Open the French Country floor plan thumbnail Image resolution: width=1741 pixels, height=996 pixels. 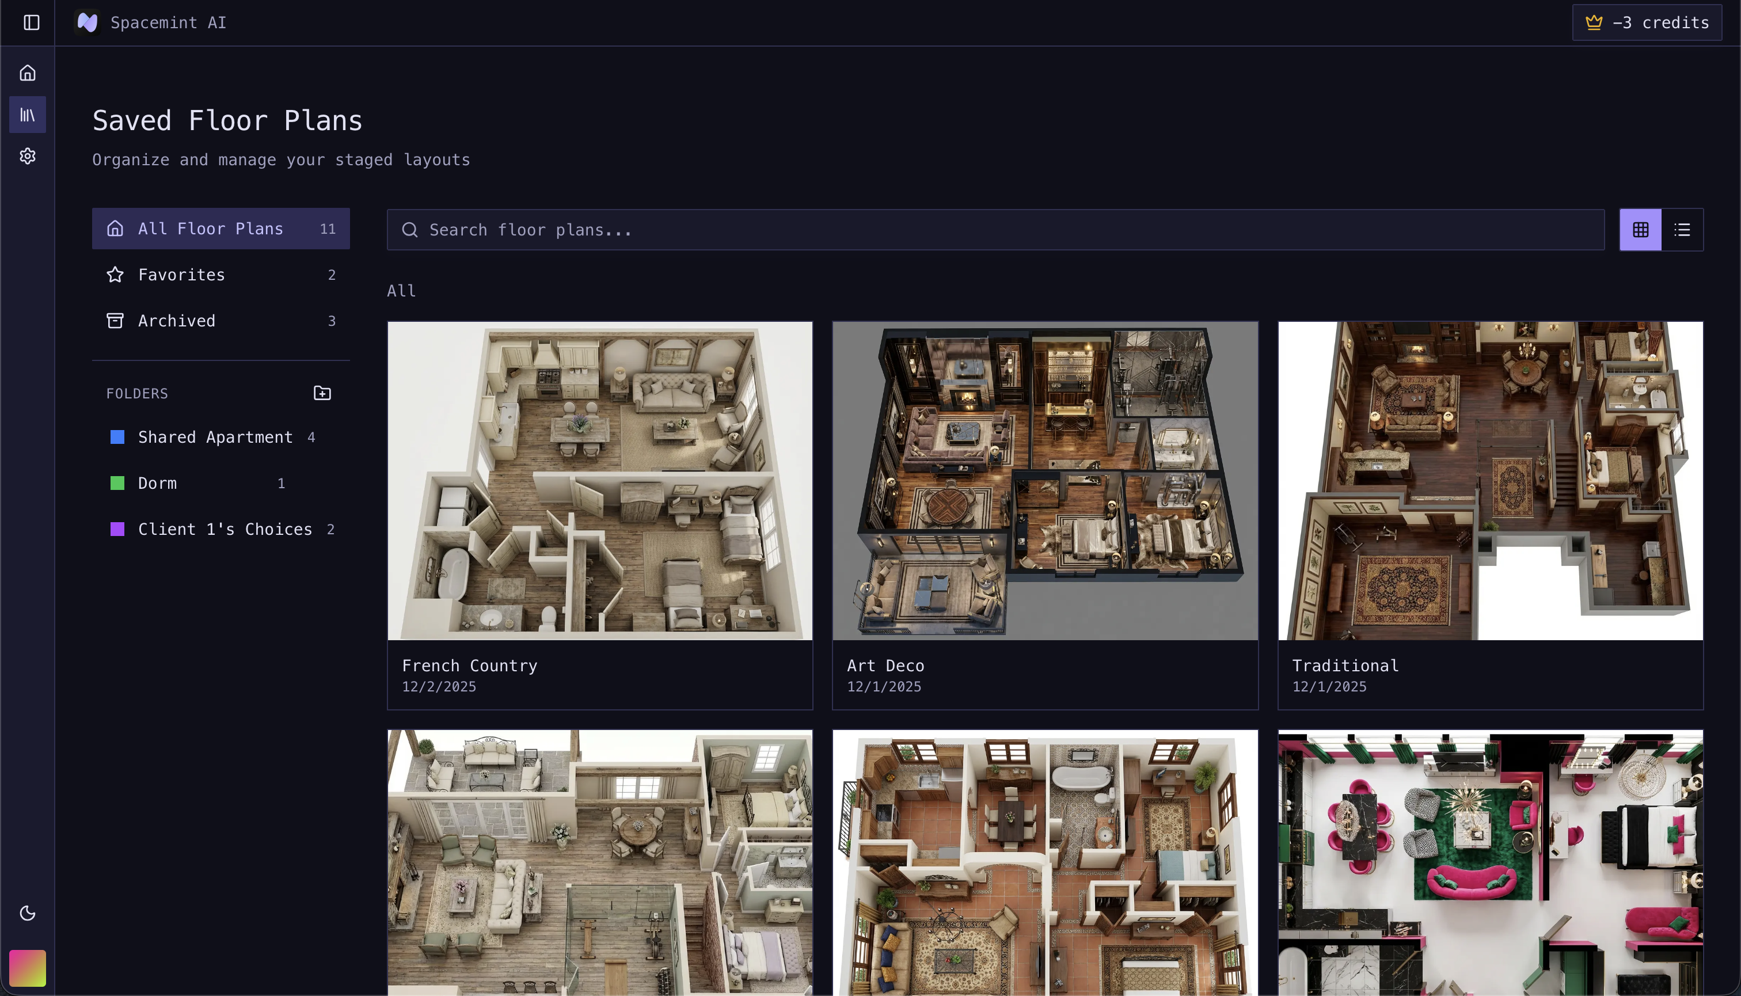pos(600,480)
